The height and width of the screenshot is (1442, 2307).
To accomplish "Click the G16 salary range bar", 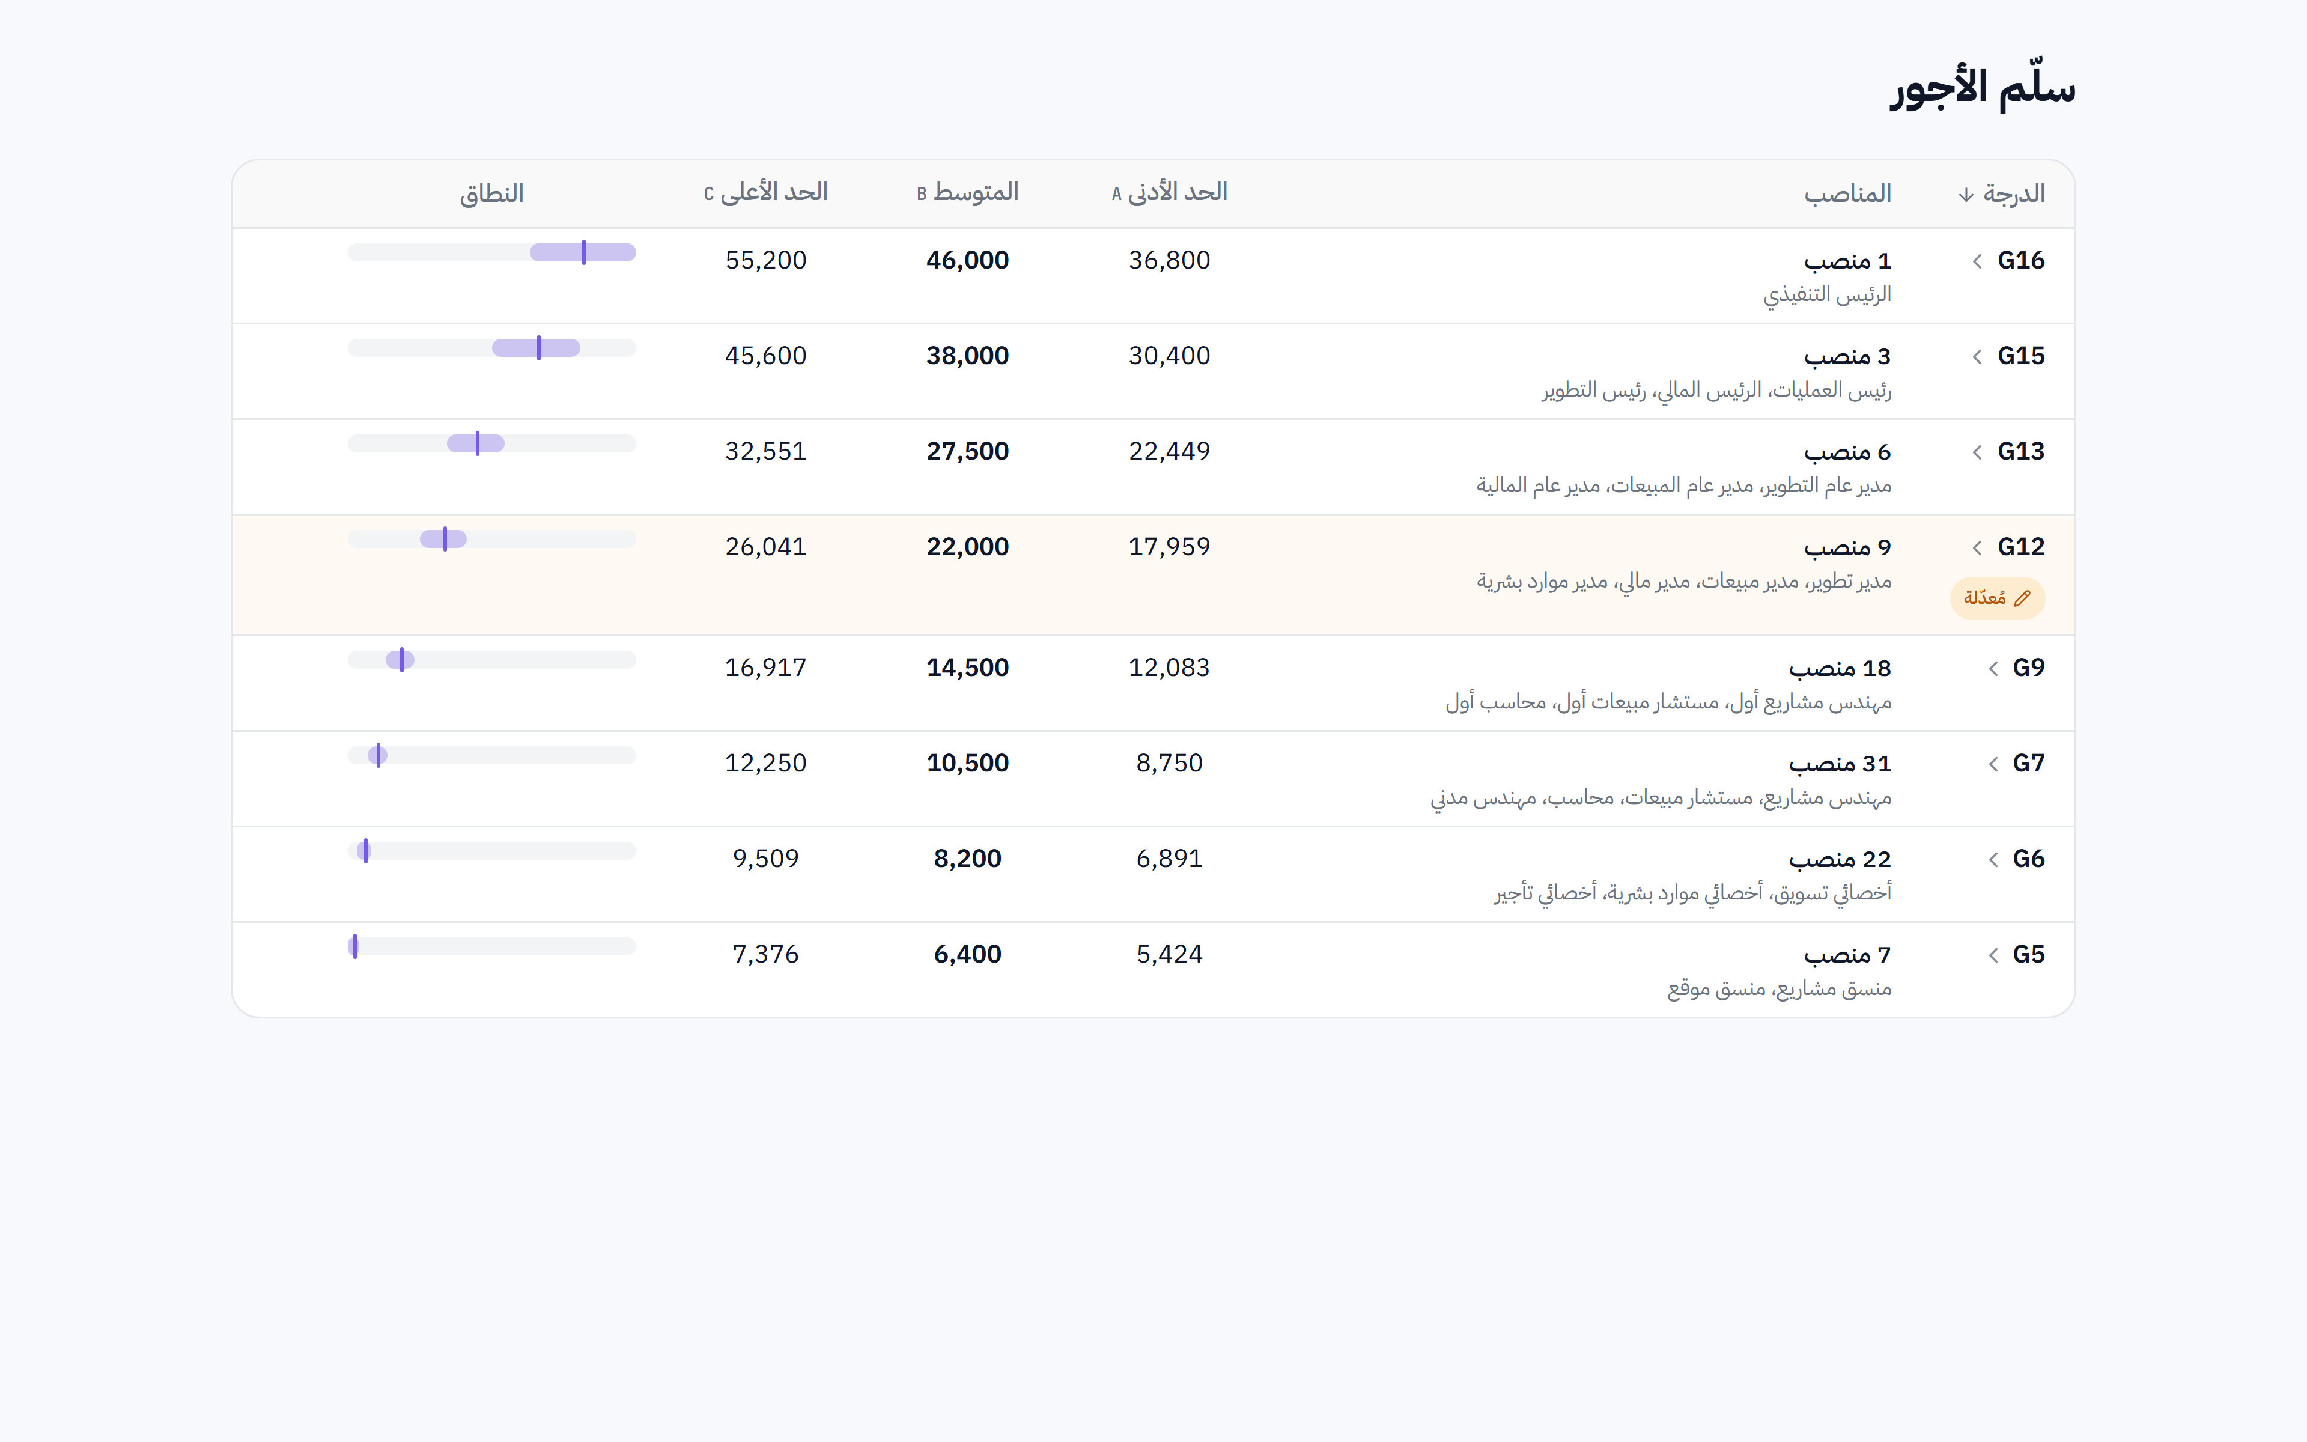I will click(x=492, y=252).
